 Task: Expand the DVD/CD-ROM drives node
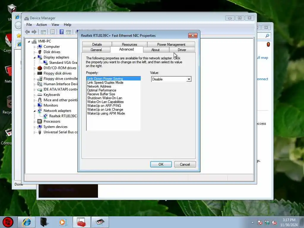coord(34,68)
